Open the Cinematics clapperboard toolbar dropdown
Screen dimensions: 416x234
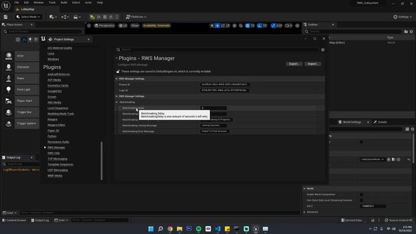click(77, 17)
